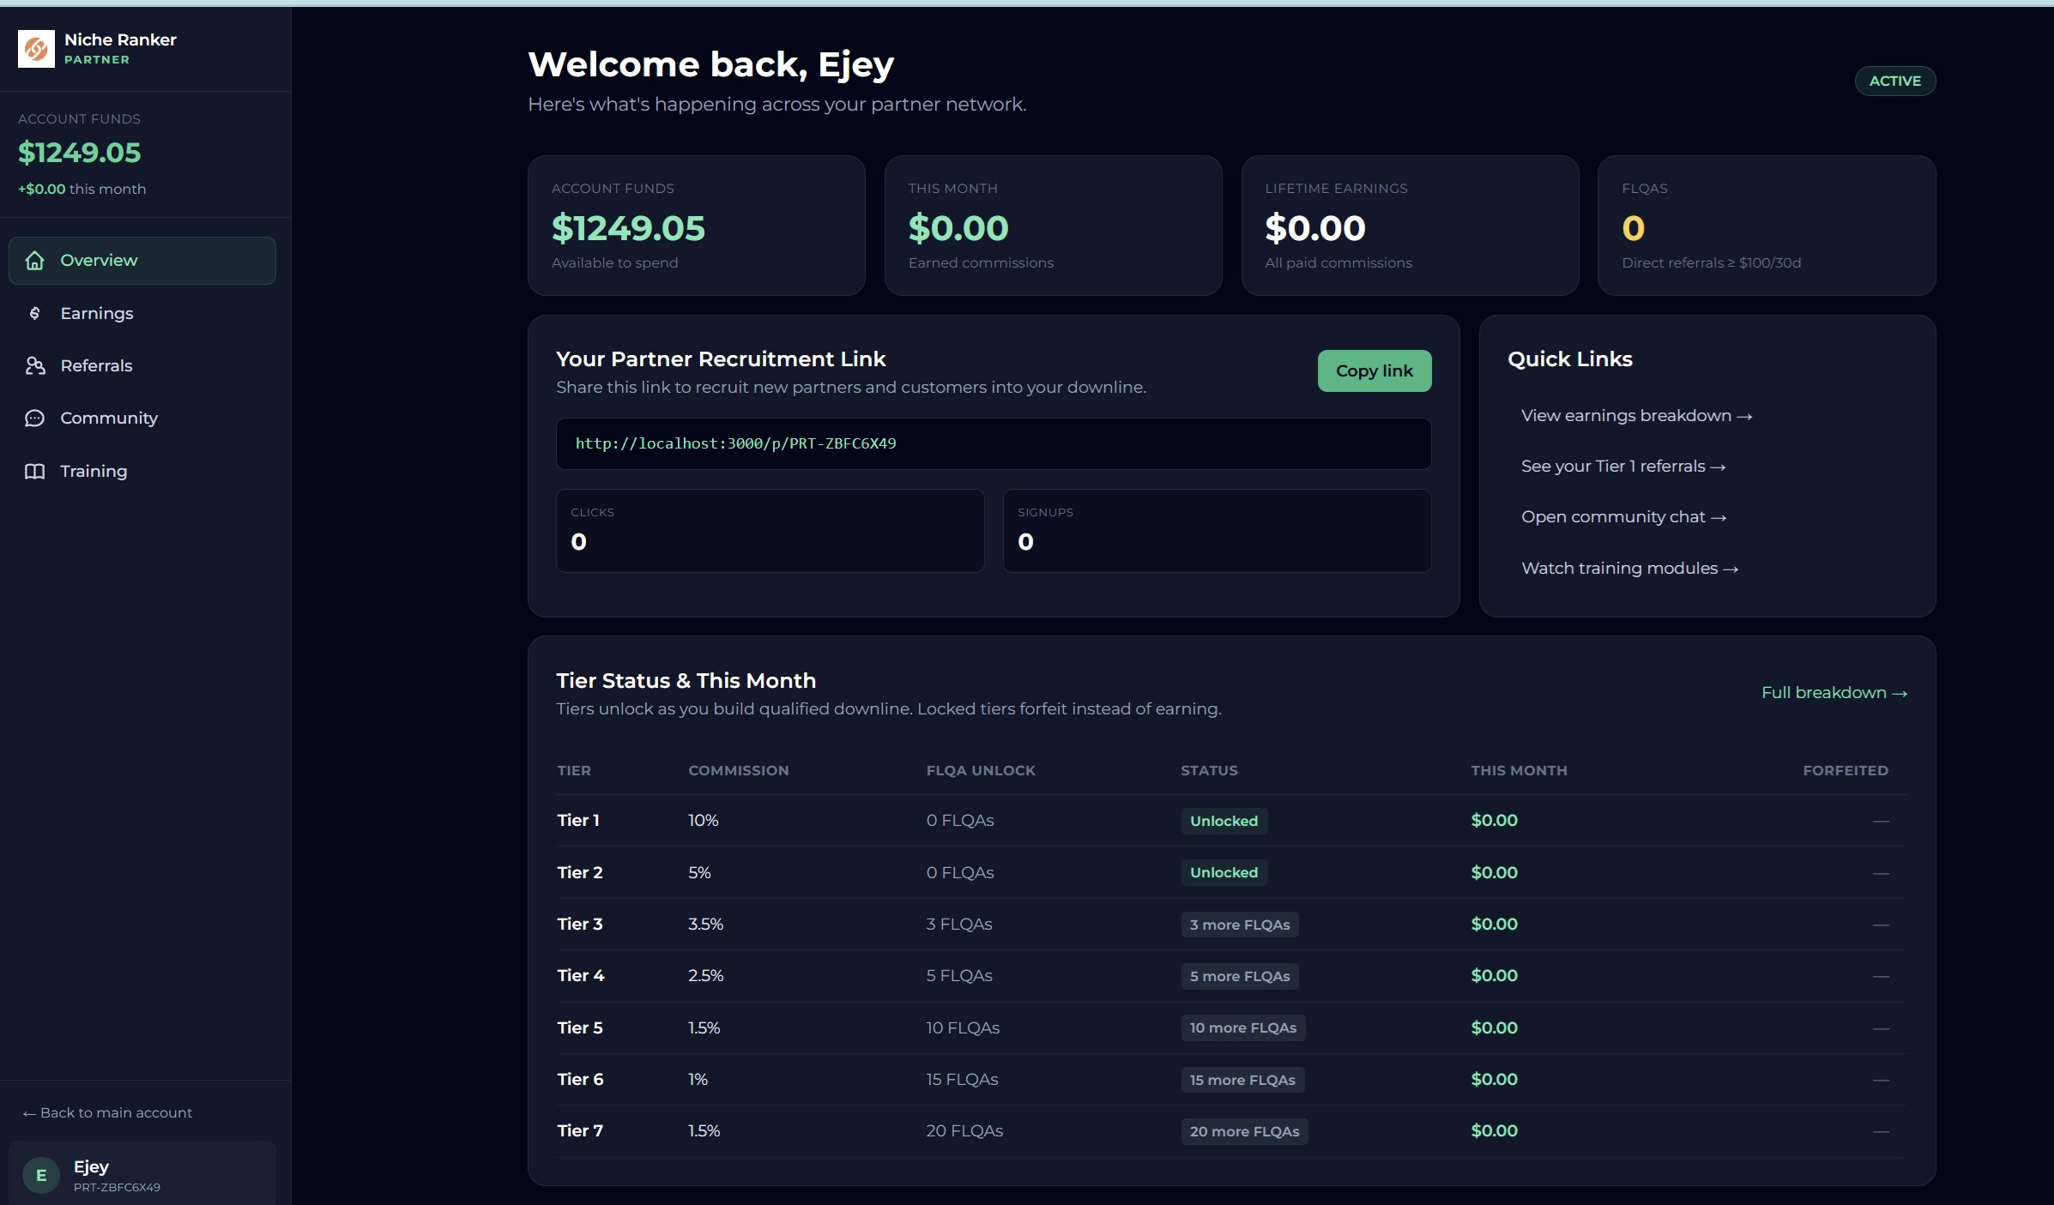Screen dimensions: 2054x1205
Task: Click the Ejey avatar at bottom left
Action: click(40, 1175)
